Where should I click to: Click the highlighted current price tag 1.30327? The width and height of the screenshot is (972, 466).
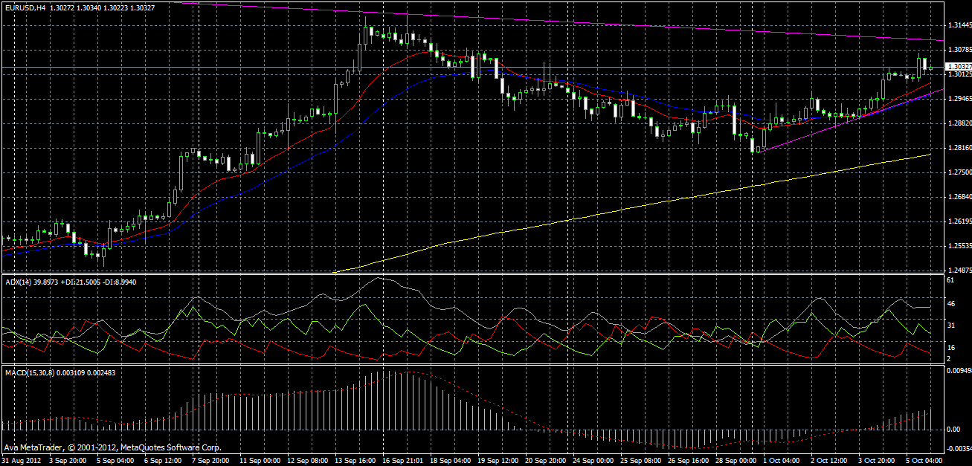coord(958,67)
